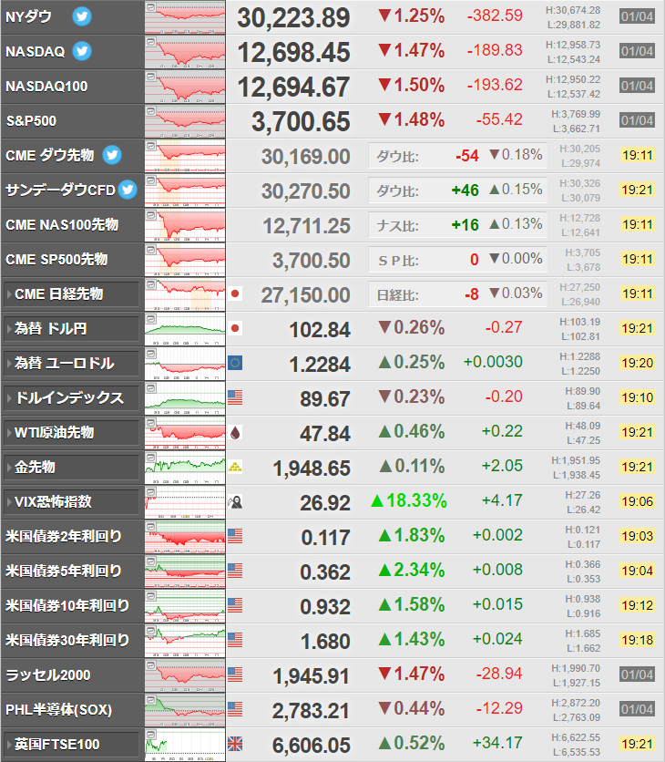665x762 pixels.
Task: Click the SOX index value 2,783.21
Action: 311,711
